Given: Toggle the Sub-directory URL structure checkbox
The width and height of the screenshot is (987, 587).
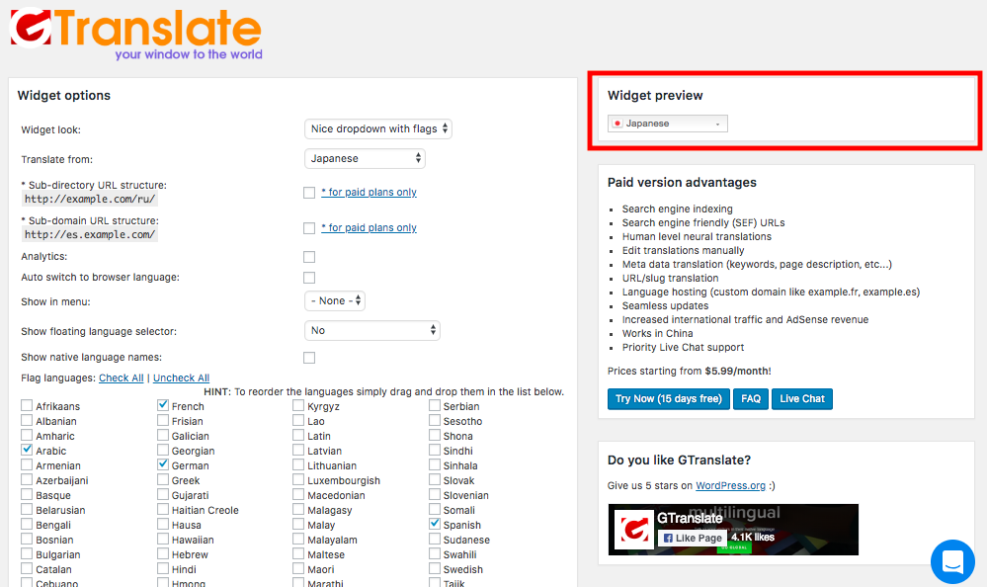Looking at the screenshot, I should 309,193.
